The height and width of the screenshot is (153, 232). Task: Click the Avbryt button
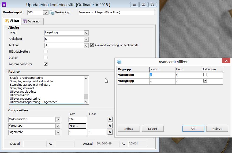[x=217, y=129]
